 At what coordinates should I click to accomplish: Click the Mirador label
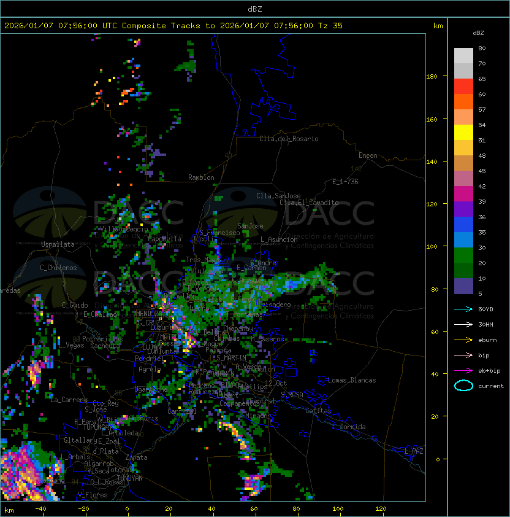[258, 416]
